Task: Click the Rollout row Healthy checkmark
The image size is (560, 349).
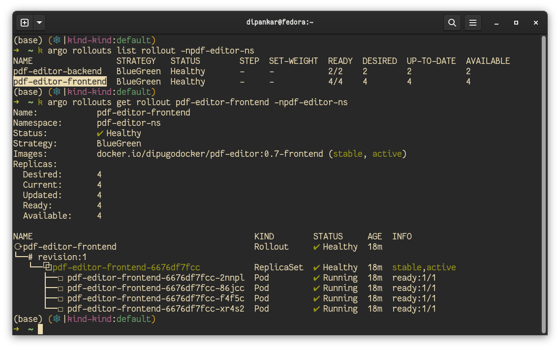Action: pyautogui.click(x=316, y=247)
